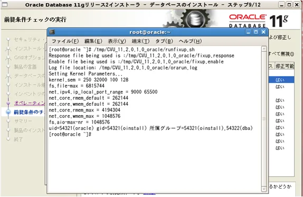Click the net.ipv4.ip_local_port_range line in terminal
Screen dimensions: 303x197
click(103, 92)
